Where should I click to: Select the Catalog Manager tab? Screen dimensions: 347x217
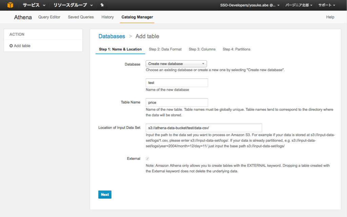tap(137, 17)
